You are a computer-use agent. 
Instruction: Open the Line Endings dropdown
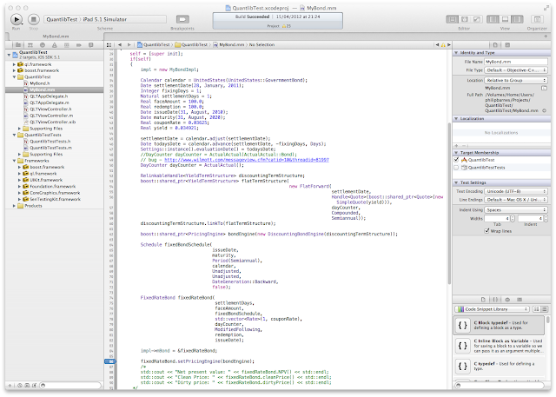(516, 200)
